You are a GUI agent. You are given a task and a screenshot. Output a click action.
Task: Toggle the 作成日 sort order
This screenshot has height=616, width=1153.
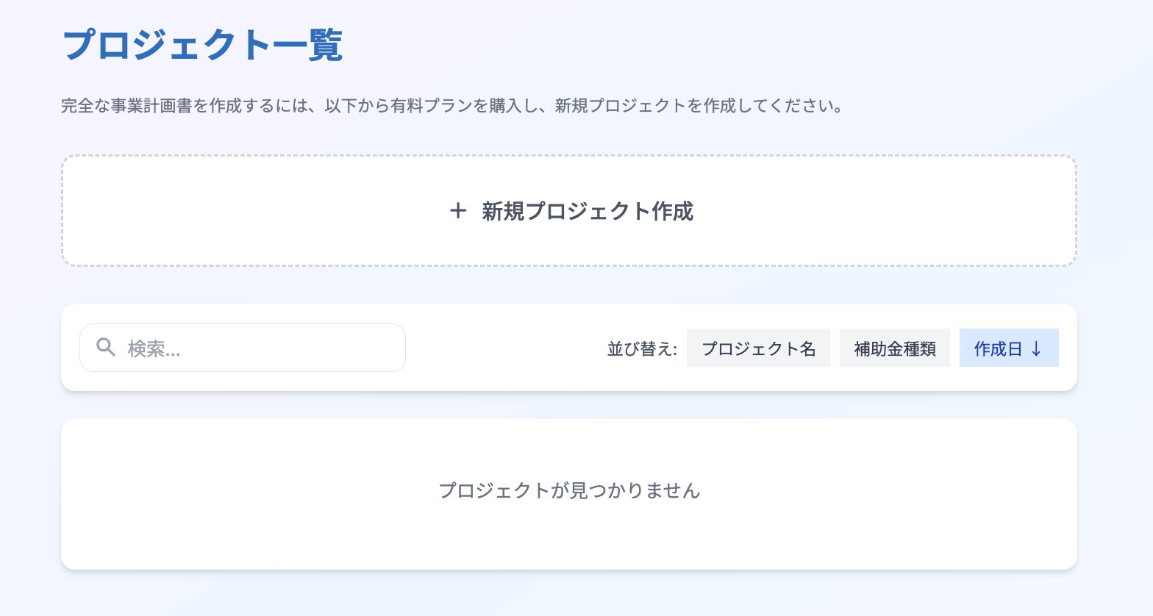coord(1008,348)
